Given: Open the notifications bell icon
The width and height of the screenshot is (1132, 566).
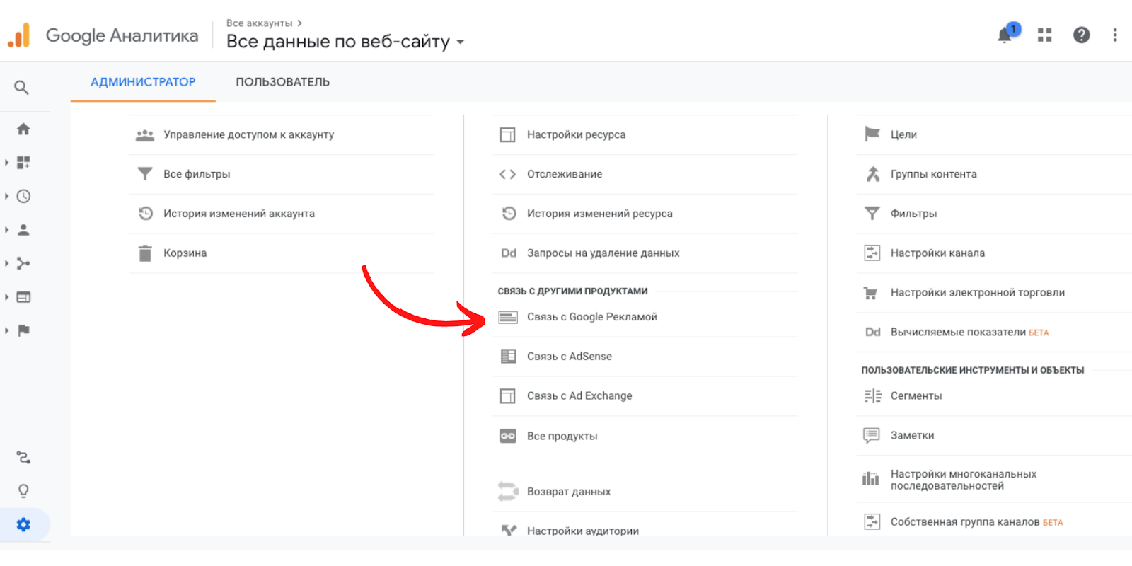Looking at the screenshot, I should [1005, 35].
